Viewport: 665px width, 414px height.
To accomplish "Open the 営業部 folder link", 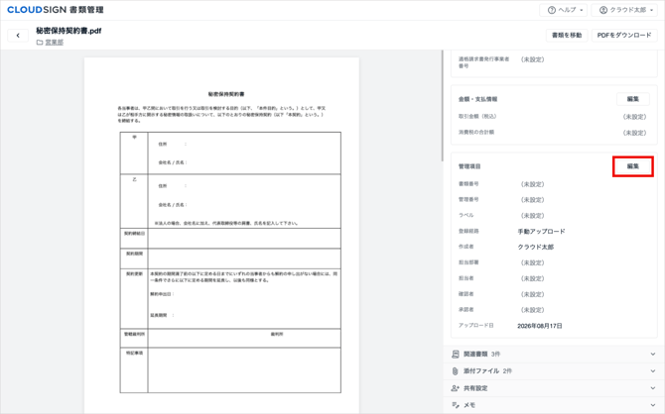I will (55, 43).
